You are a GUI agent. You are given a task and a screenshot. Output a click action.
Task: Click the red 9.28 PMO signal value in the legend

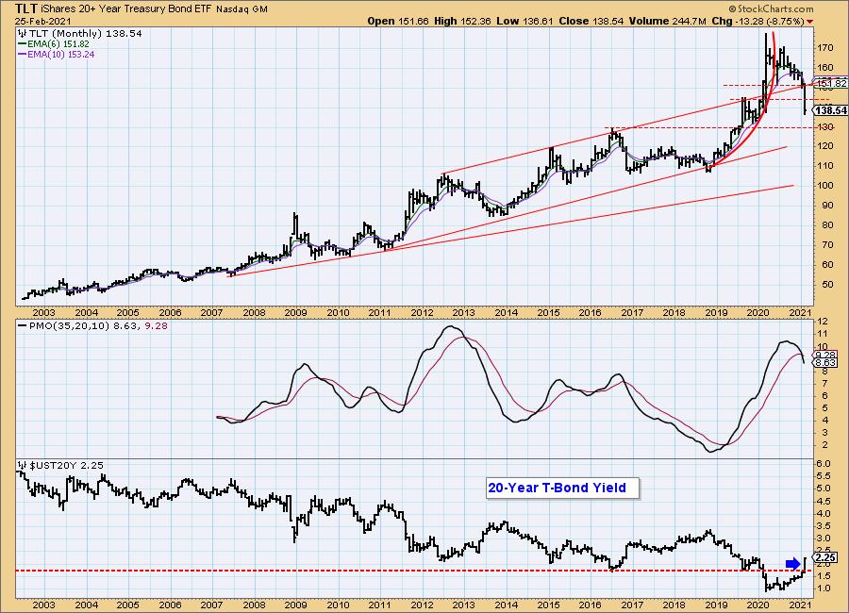[x=156, y=326]
